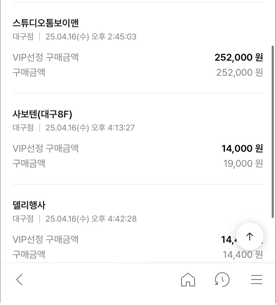Viewport: 276px width, 305px height.
Task: Click the 14,000 원 VIP purchase amount
Action: tap(242, 148)
